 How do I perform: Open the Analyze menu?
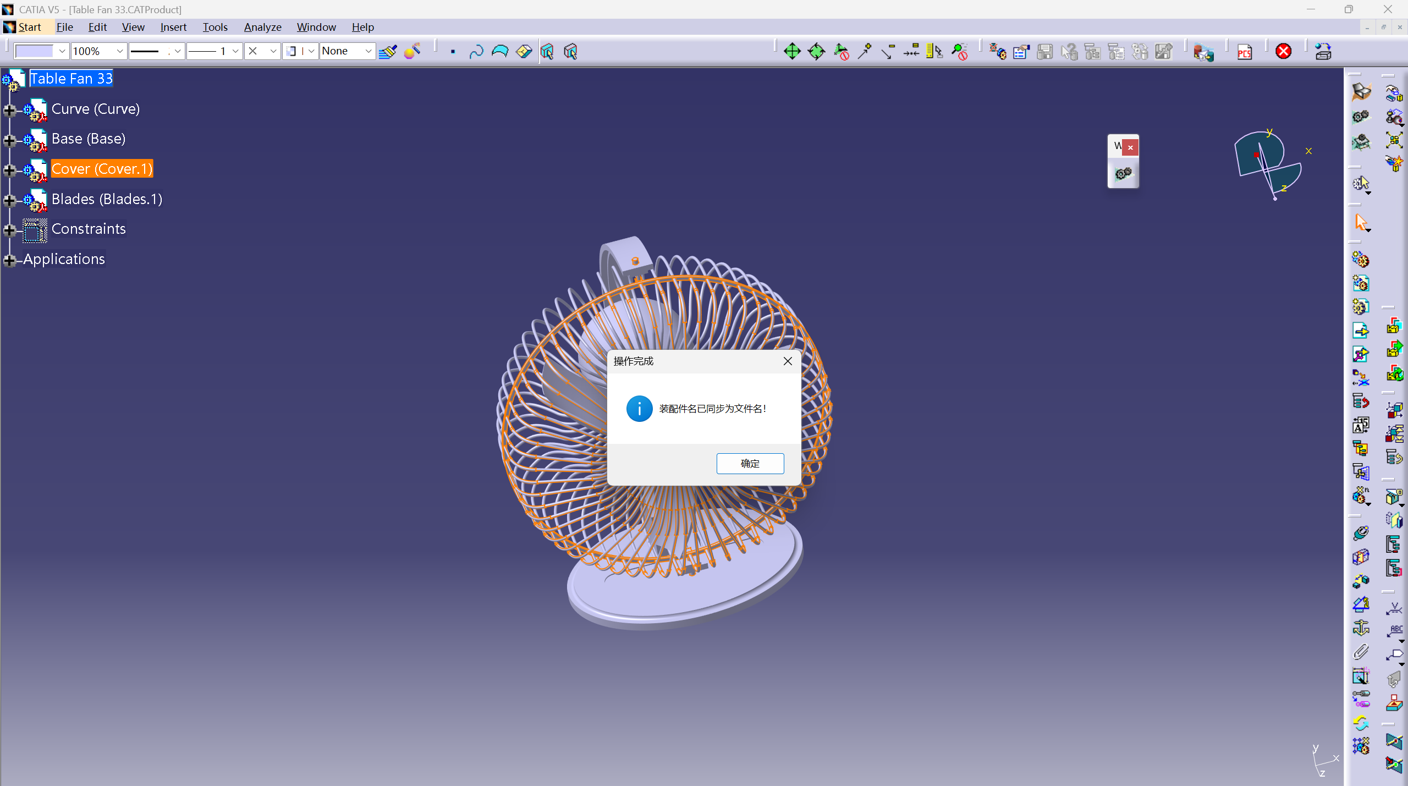point(262,27)
